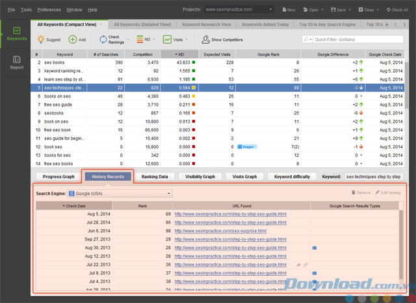This screenshot has width=416, height=303.
Task: Click the green Add keyword icon
Action: [73, 40]
